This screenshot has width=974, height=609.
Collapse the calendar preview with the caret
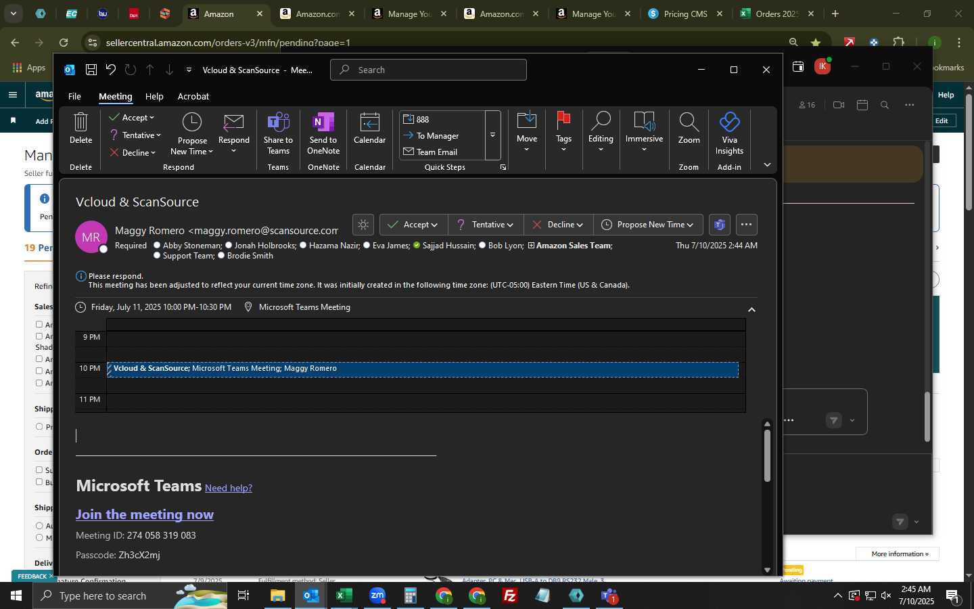(751, 309)
